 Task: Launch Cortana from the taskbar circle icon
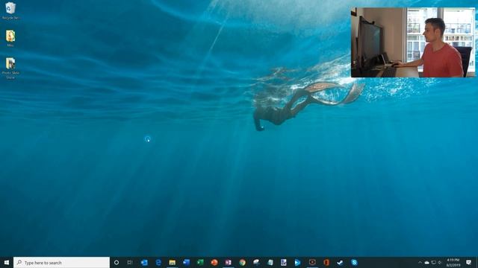coord(117,263)
